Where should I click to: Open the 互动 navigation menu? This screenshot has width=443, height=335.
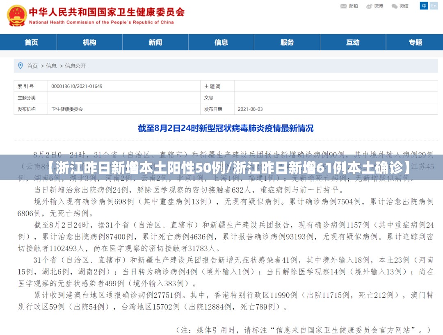pyautogui.click(x=353, y=42)
